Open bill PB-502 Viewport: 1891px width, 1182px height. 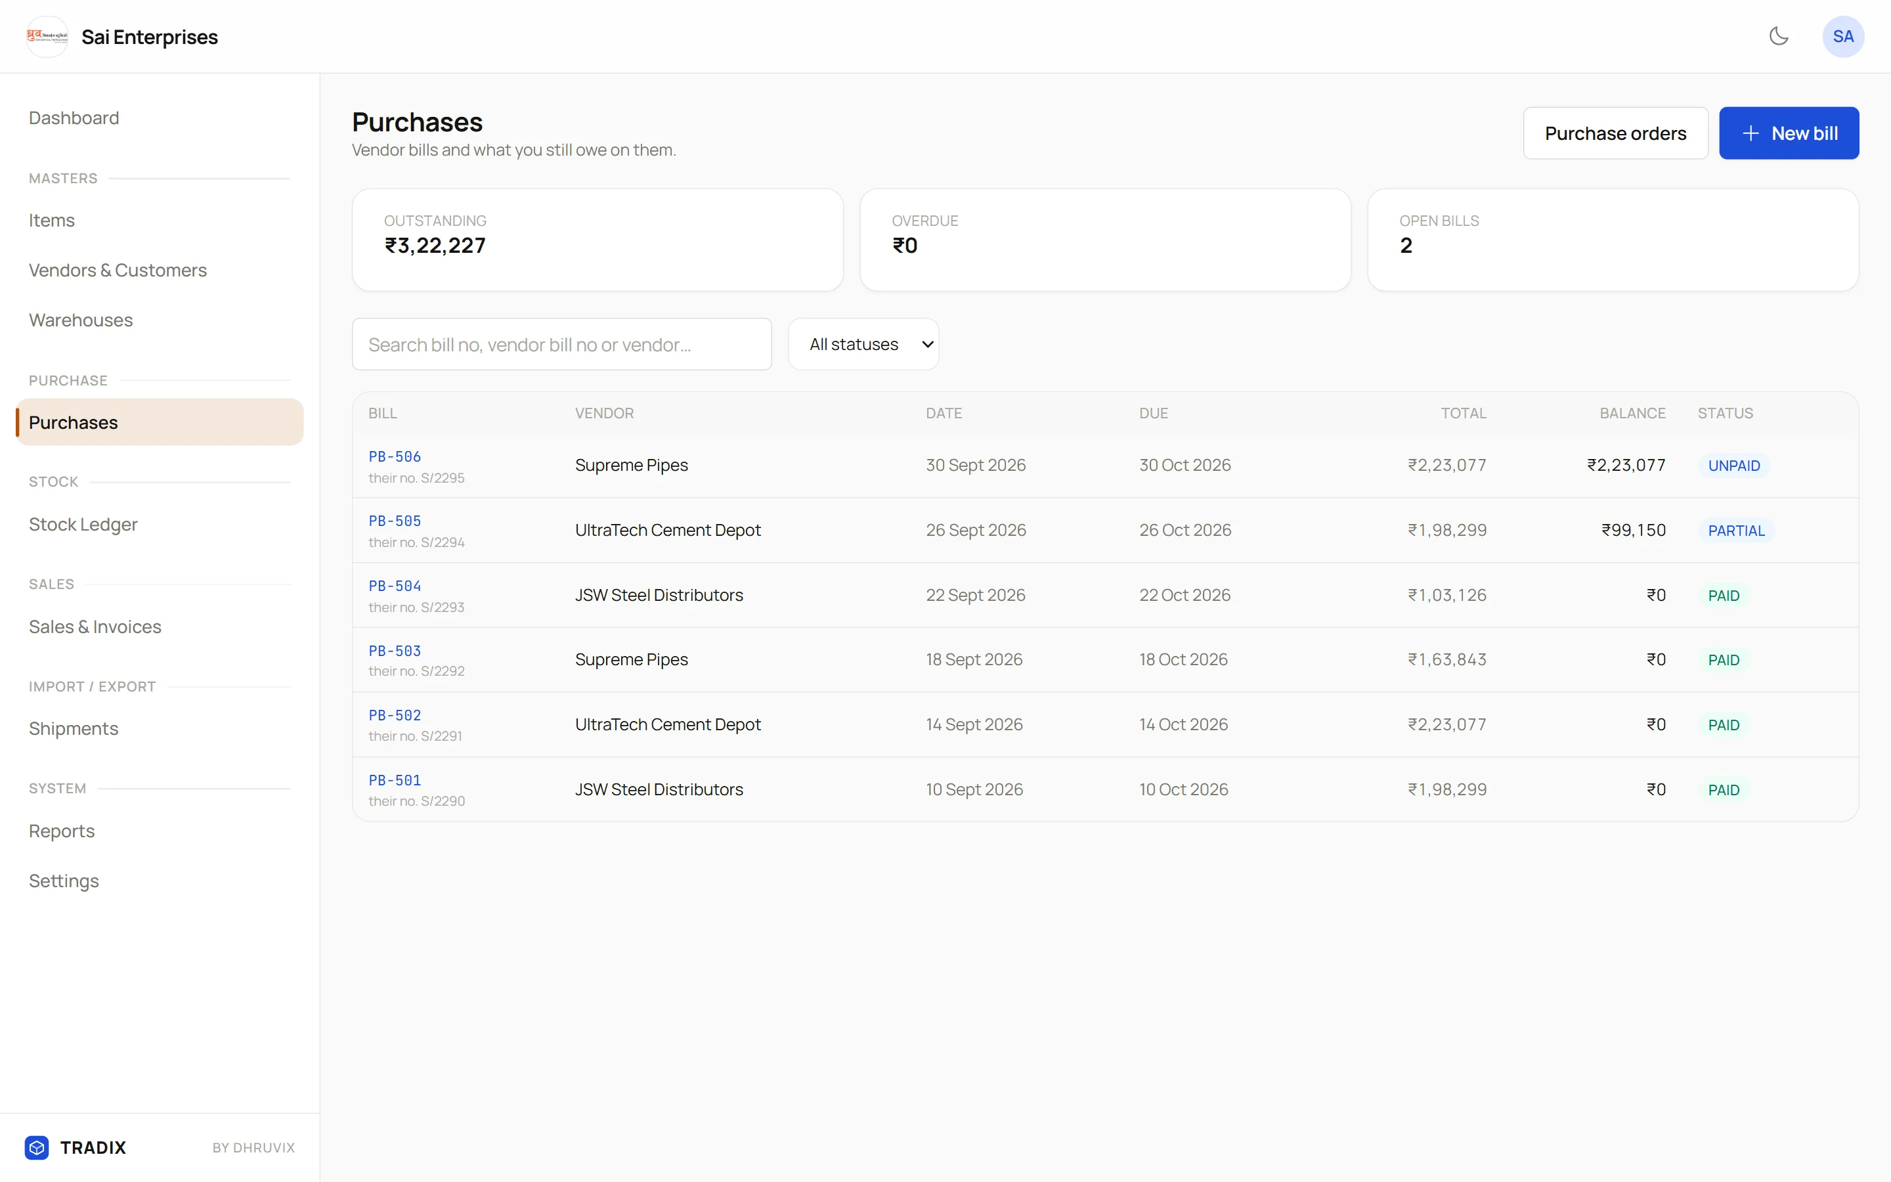point(395,715)
